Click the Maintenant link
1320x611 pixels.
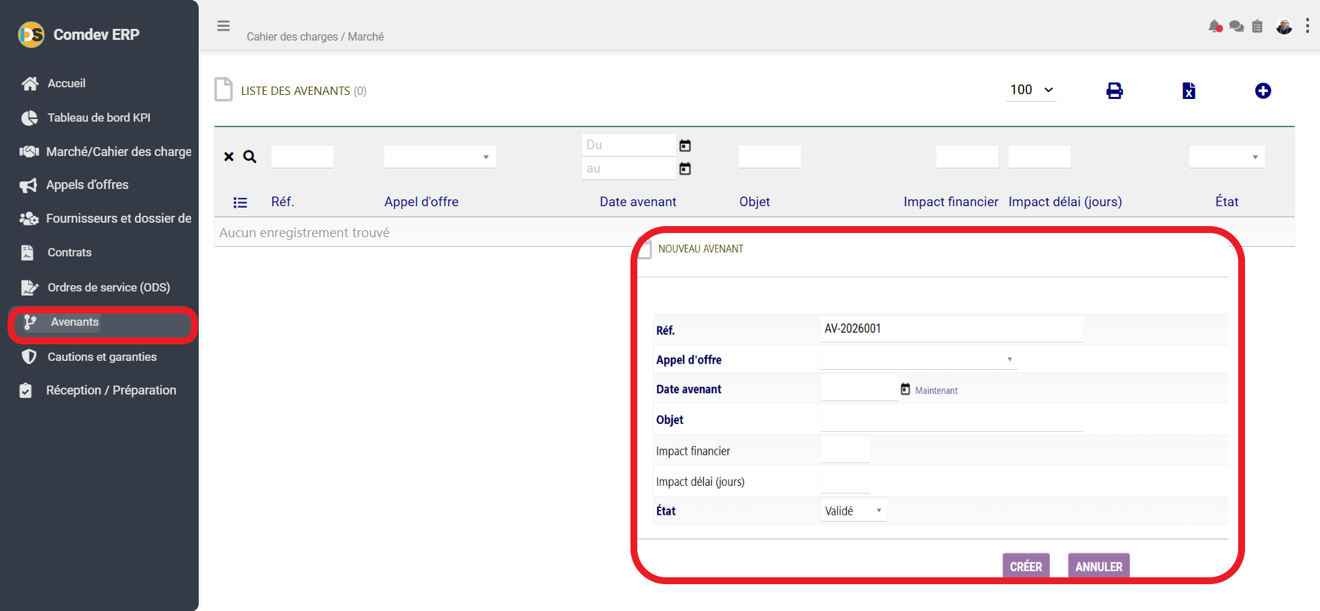(x=936, y=390)
